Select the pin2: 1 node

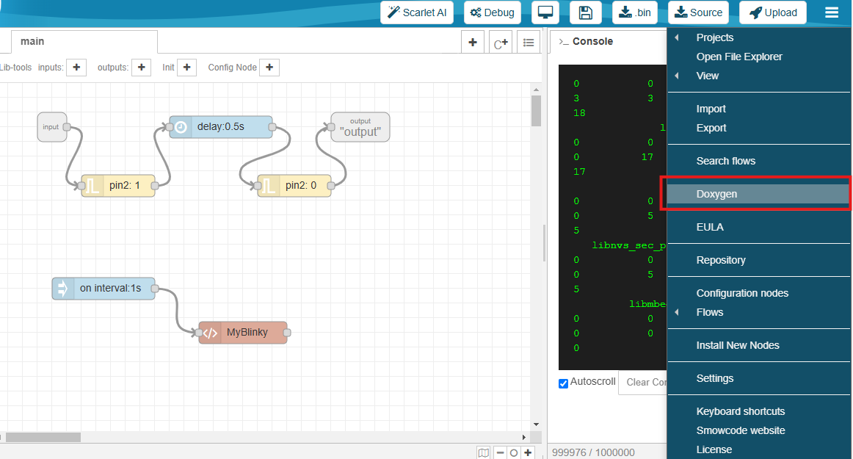tap(118, 186)
